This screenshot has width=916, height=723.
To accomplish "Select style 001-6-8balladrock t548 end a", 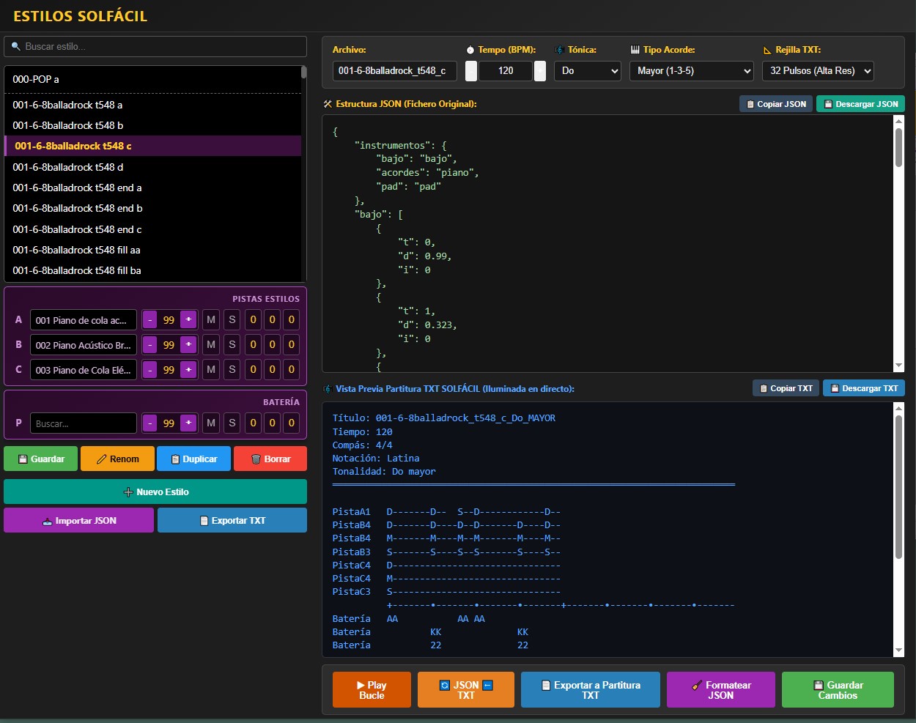I will coord(152,188).
